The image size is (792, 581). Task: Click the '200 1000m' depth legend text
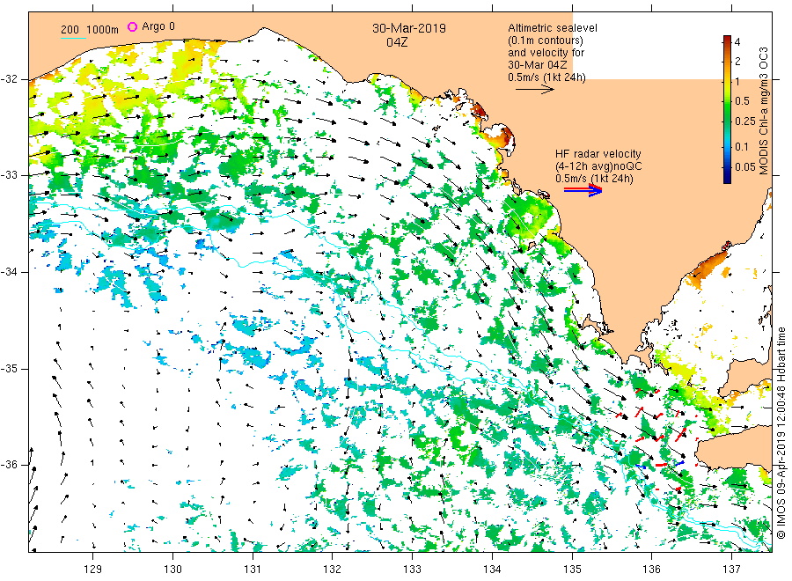point(90,30)
